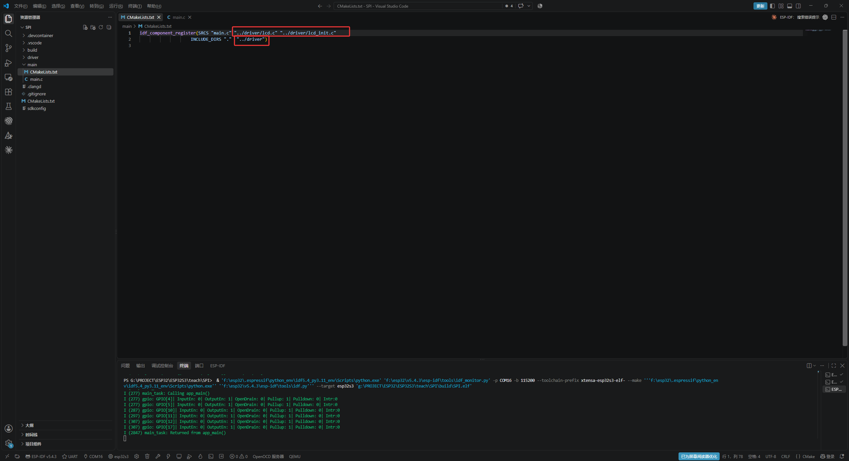Click the notifications bell in status bar
The image size is (849, 461).
pyautogui.click(x=842, y=456)
